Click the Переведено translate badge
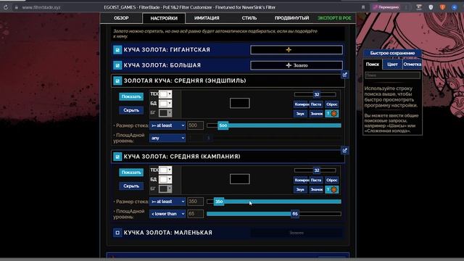Image resolution: width=464 pixels, height=261 pixels. tap(386, 7)
